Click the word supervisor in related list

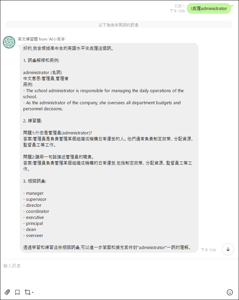[x=36, y=199]
